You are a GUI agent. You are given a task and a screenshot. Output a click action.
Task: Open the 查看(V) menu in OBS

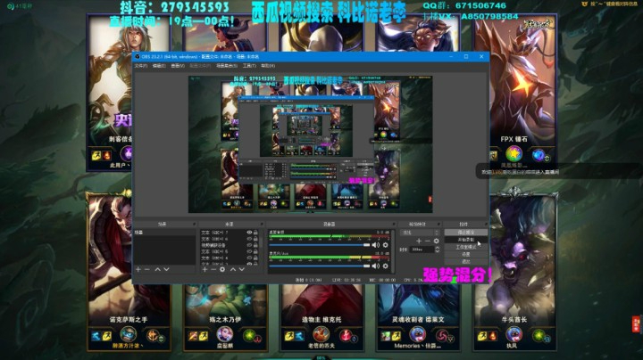(178, 66)
